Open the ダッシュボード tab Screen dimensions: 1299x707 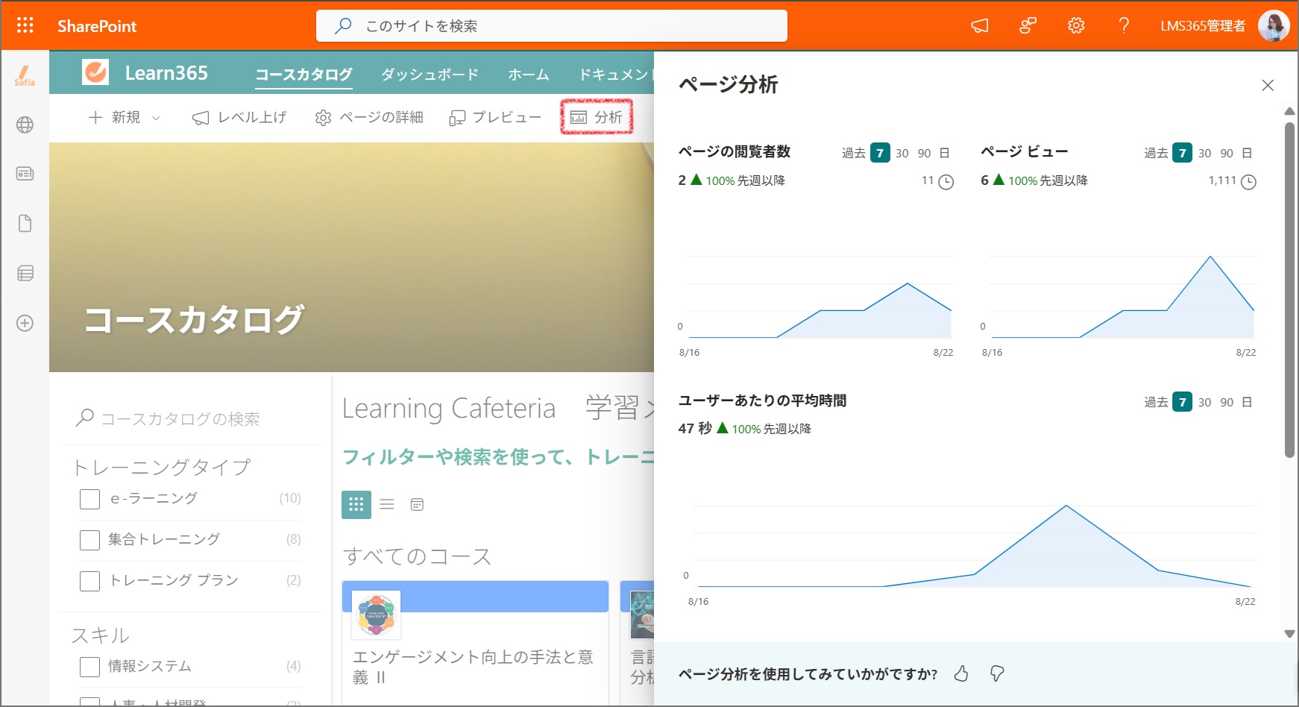point(430,75)
